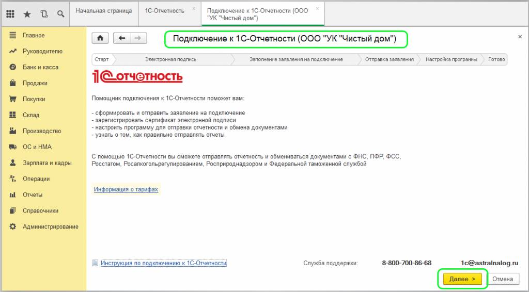Click the Отправка заявления wizard step
This screenshot has width=529, height=292.
point(390,59)
